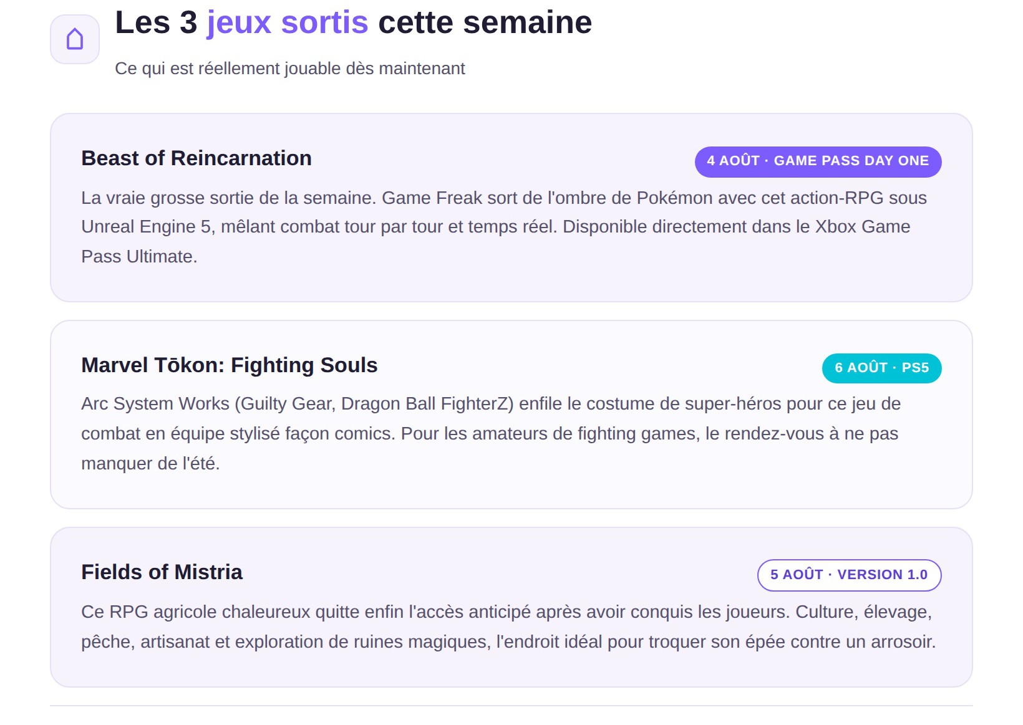Open the Beast of Reincarnation title
The height and width of the screenshot is (725, 1023).
point(196,158)
